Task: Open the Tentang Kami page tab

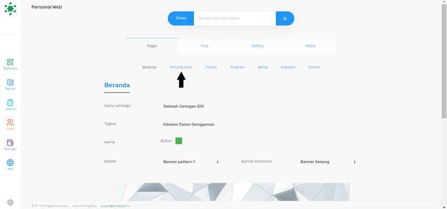Action: pos(180,67)
